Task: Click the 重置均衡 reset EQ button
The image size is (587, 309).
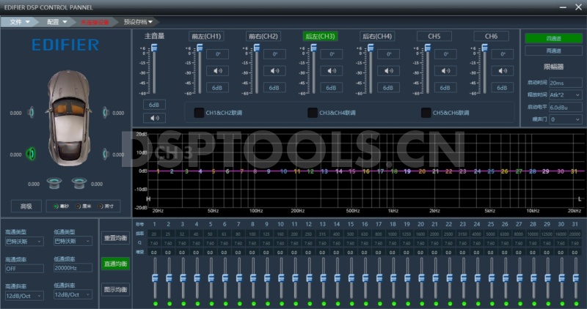Action: (114, 238)
